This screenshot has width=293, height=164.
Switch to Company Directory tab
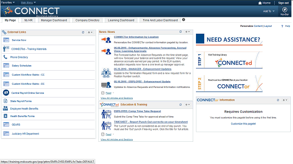coord(87,20)
